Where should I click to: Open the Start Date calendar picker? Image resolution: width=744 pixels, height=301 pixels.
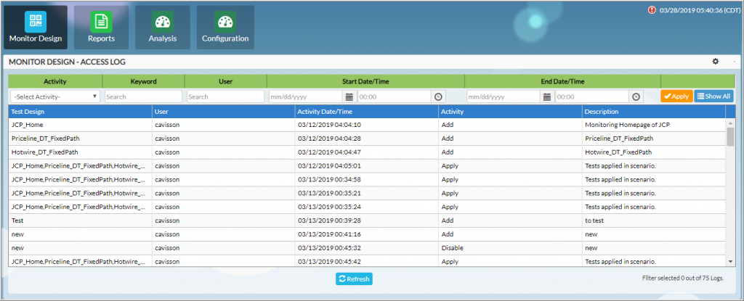click(349, 96)
